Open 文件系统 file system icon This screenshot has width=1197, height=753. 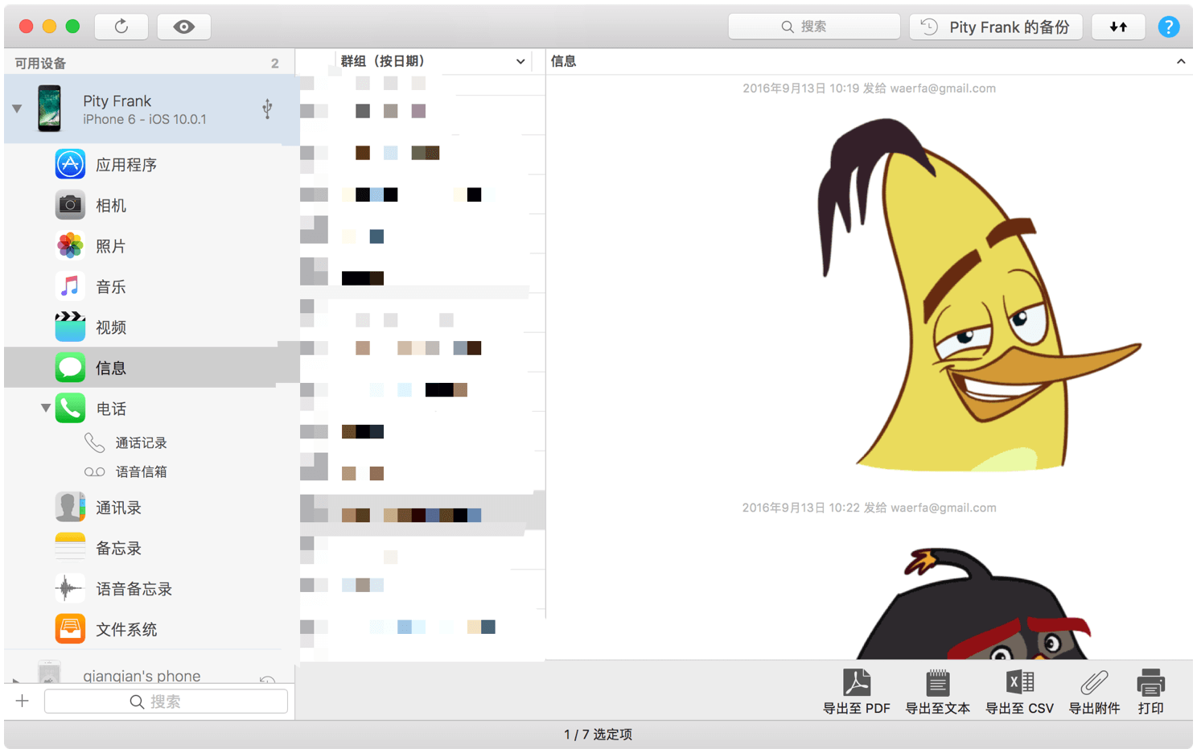pyautogui.click(x=70, y=629)
